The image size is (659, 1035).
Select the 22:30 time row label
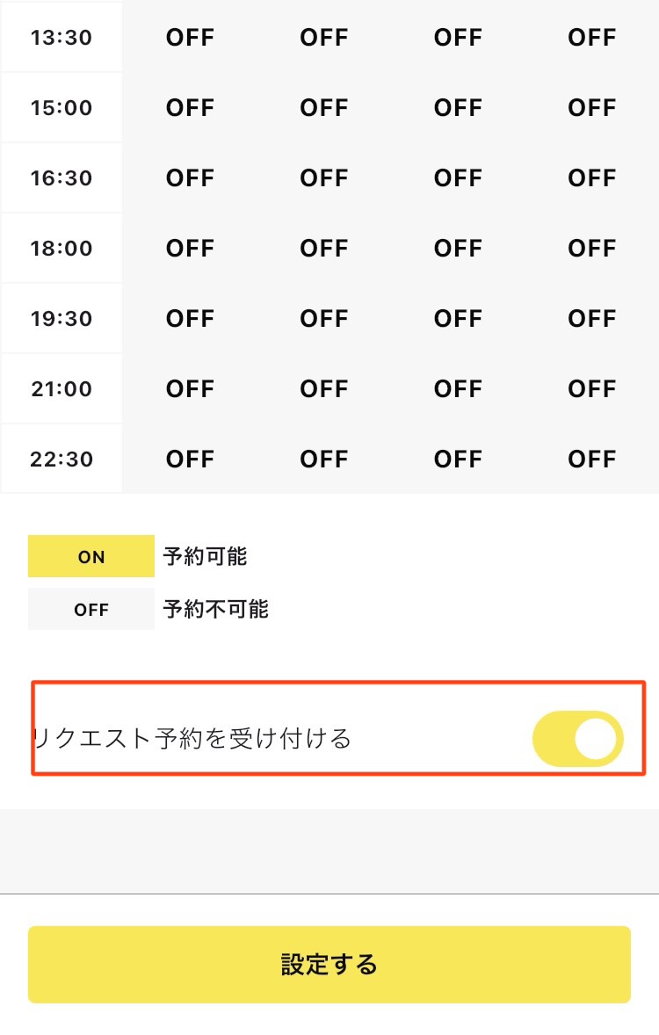pyautogui.click(x=62, y=460)
